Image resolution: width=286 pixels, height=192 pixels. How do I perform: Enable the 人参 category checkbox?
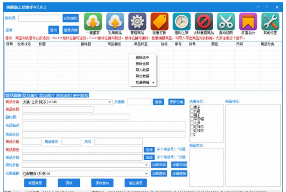tap(192, 122)
